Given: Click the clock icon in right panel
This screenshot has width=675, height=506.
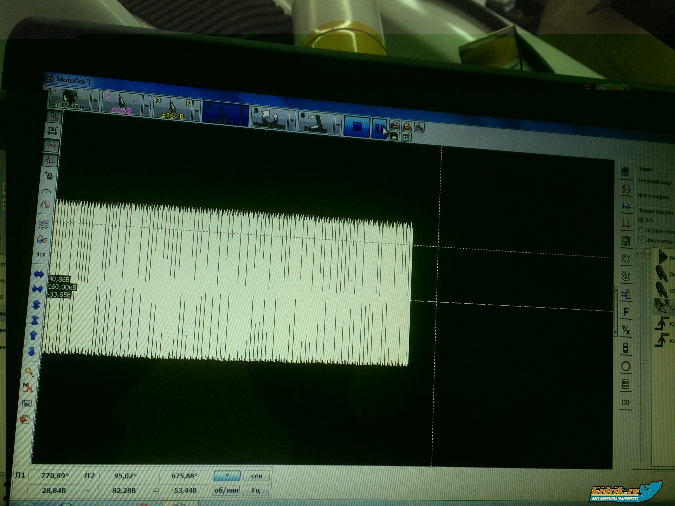Looking at the screenshot, I should pos(626,366).
